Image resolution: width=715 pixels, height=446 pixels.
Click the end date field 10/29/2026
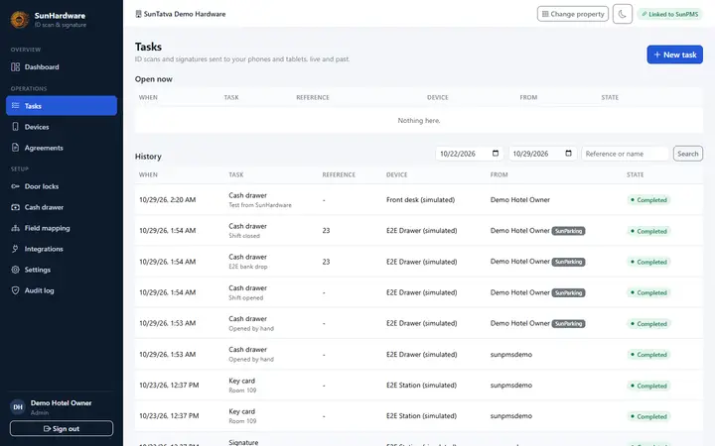click(x=542, y=154)
